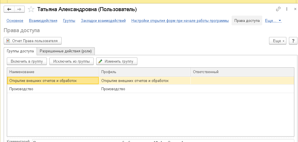This screenshot has height=142, width=298.
Task: Expand the Еще dropdown button
Action: (278, 41)
